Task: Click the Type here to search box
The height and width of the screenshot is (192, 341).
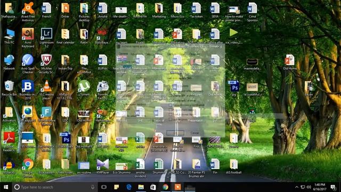Action: 54,187
